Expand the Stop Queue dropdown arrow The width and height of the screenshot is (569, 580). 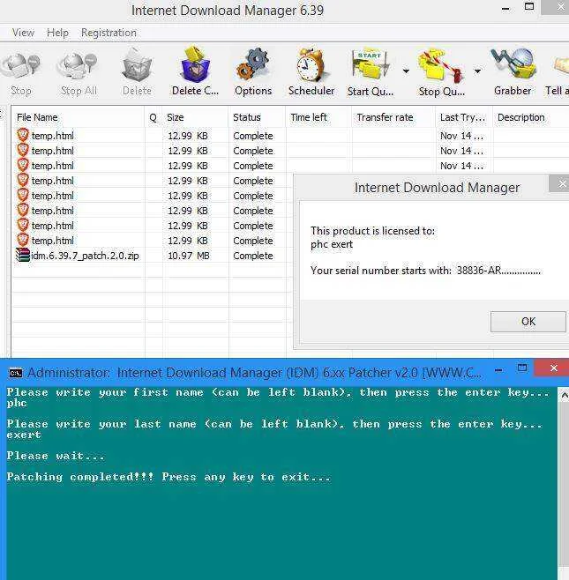coord(477,71)
